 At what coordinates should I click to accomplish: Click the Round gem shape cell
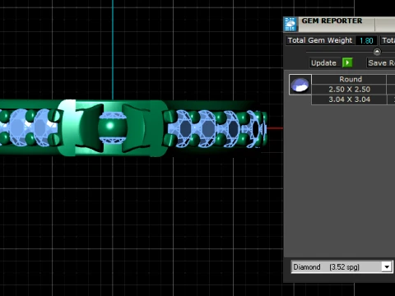click(349, 79)
